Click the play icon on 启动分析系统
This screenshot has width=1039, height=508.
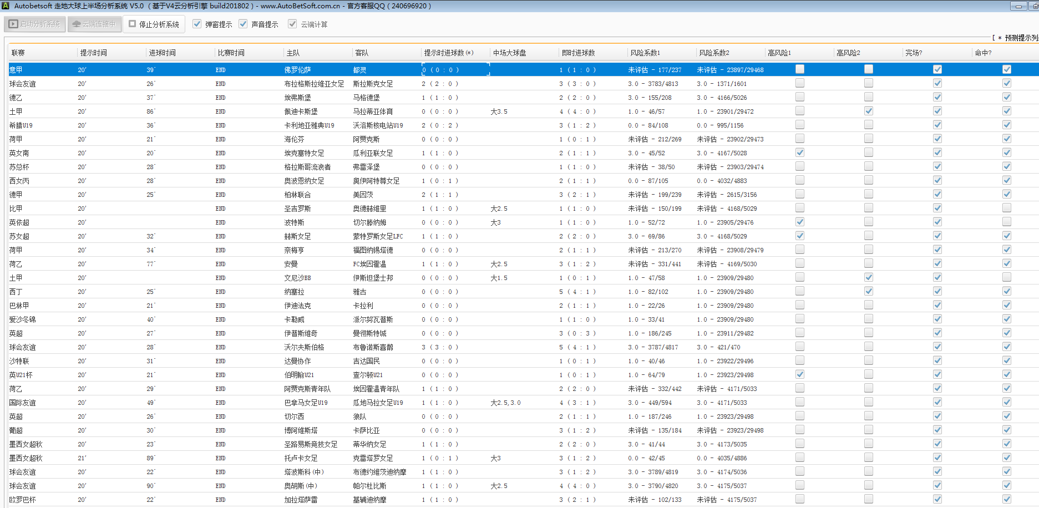13,24
